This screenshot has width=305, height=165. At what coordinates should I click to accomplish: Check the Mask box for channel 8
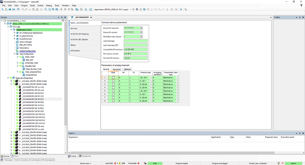pyautogui.click(x=113, y=101)
